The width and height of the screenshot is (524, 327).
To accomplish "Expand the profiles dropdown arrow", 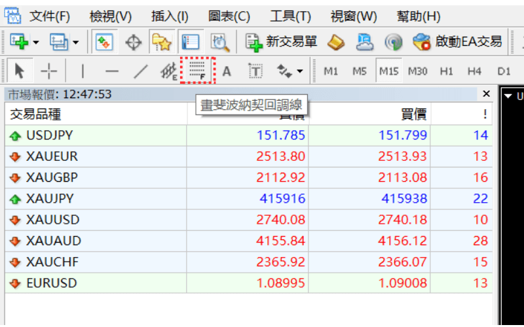I will click(76, 43).
